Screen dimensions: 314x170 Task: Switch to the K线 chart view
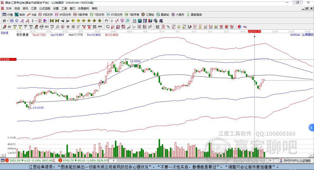32,15
